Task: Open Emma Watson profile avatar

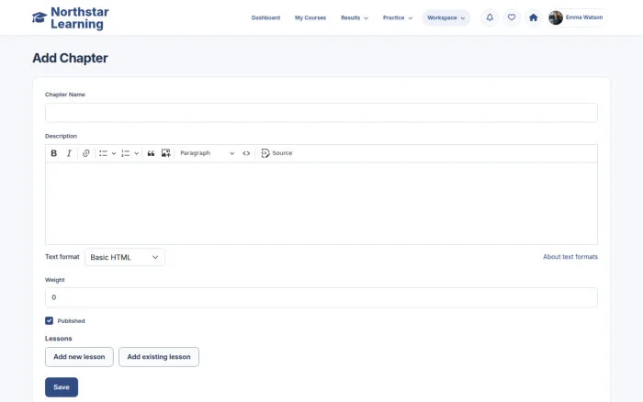Action: [x=556, y=17]
